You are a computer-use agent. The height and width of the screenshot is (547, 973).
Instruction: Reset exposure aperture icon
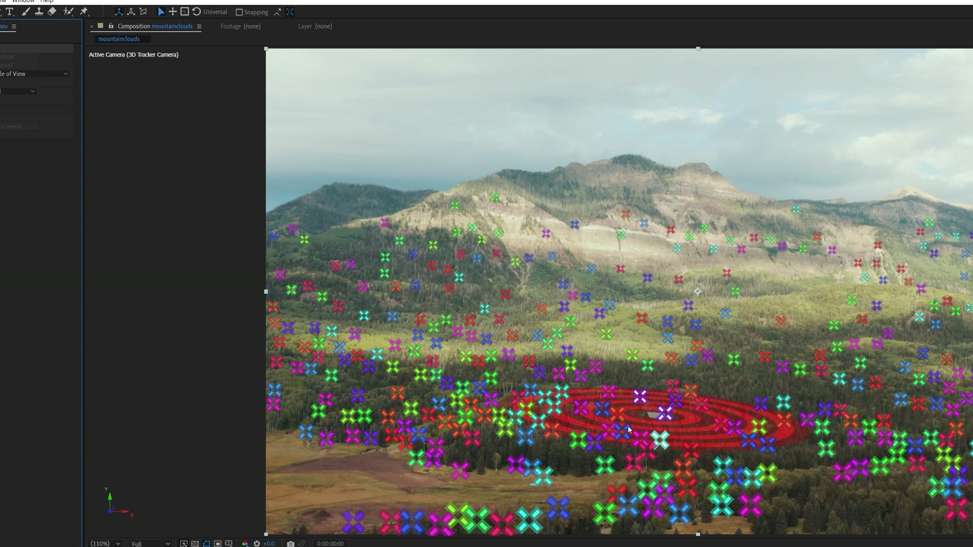(x=257, y=543)
